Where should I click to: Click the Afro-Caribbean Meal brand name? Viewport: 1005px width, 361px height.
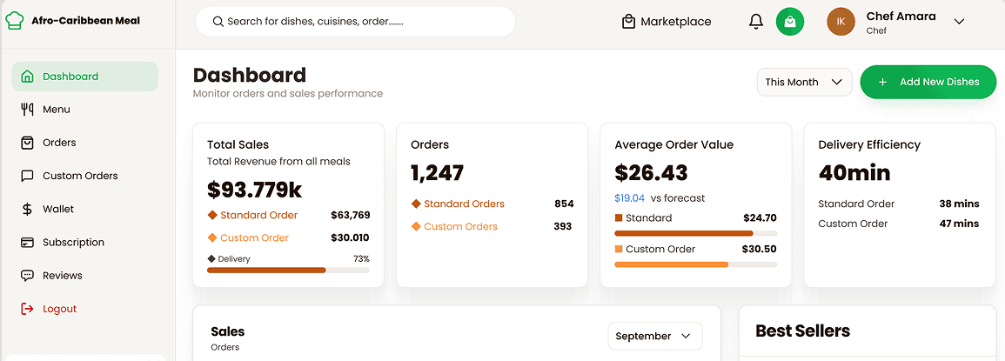point(86,21)
